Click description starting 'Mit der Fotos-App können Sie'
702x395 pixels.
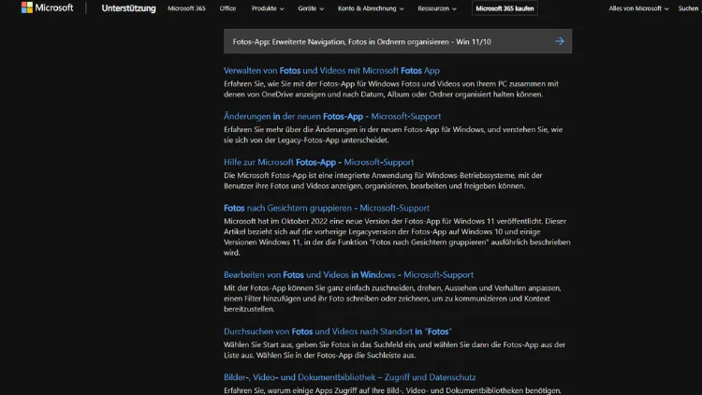(392, 299)
